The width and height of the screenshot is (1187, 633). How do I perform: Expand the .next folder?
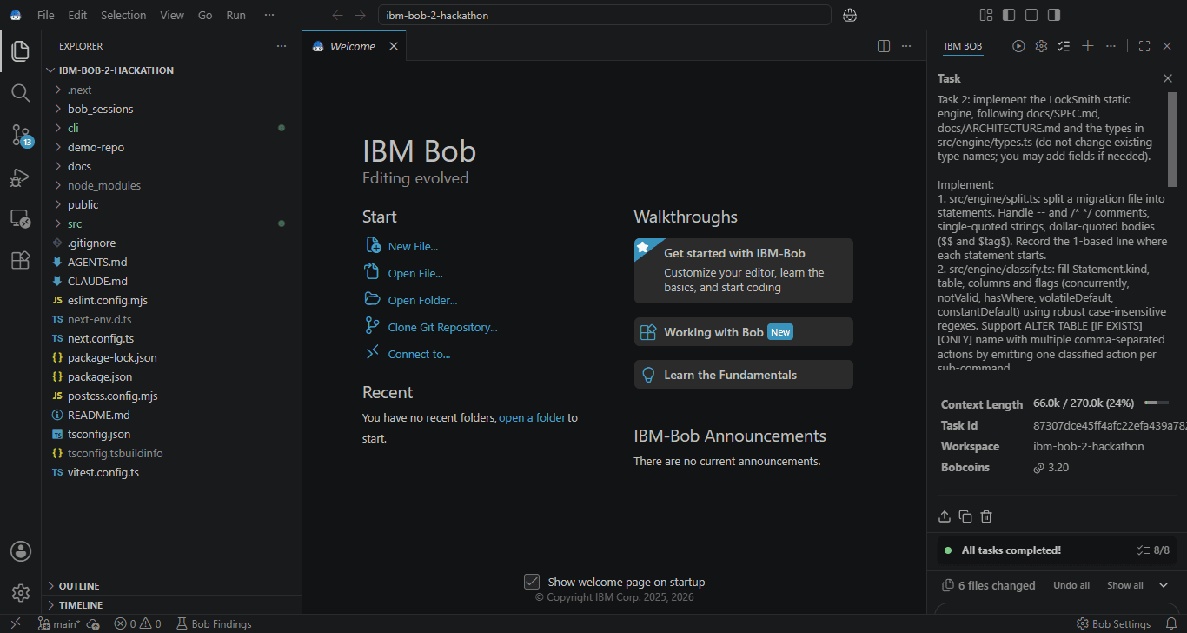[173, 90]
